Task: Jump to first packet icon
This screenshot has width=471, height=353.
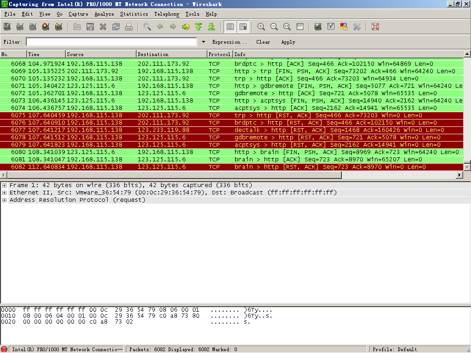Action: coord(199,27)
